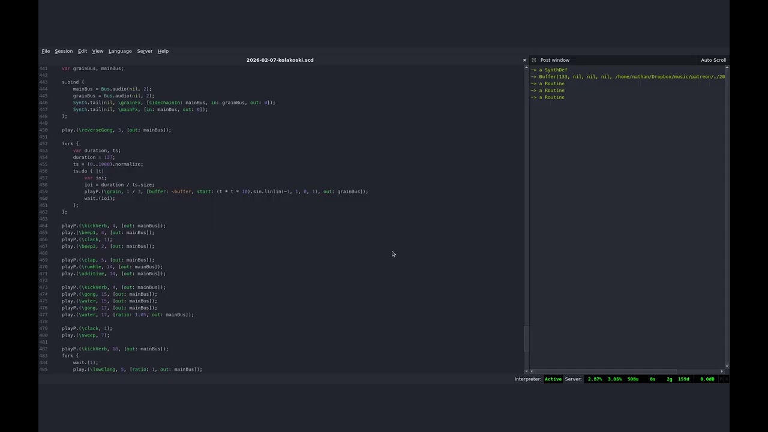The image size is (768, 432).
Task: Open the View menu
Action: click(98, 51)
